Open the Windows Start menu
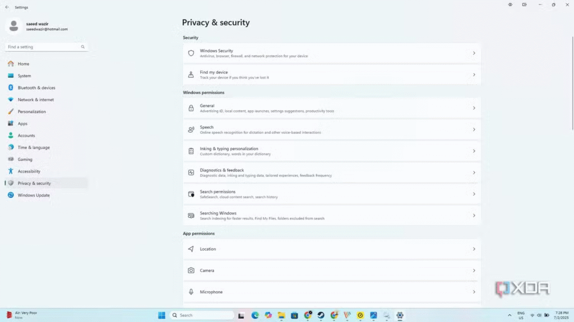The height and width of the screenshot is (322, 574). point(161,315)
